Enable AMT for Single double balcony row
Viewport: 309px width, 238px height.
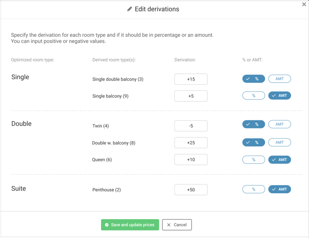[279, 79]
